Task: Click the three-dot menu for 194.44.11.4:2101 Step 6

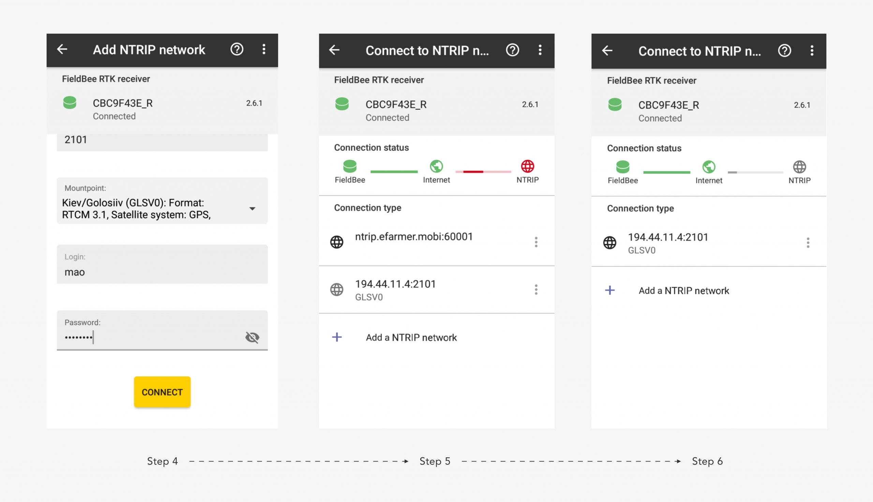Action: (808, 242)
